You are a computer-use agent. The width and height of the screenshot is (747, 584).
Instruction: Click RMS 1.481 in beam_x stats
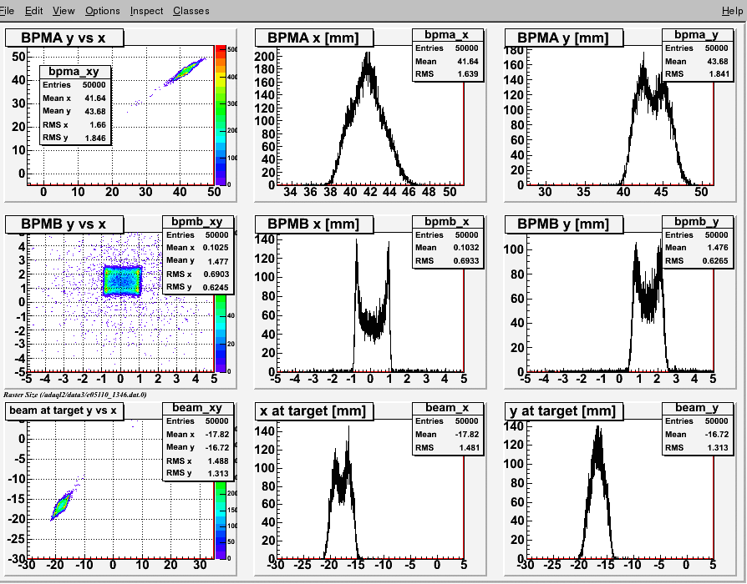pyautogui.click(x=447, y=447)
